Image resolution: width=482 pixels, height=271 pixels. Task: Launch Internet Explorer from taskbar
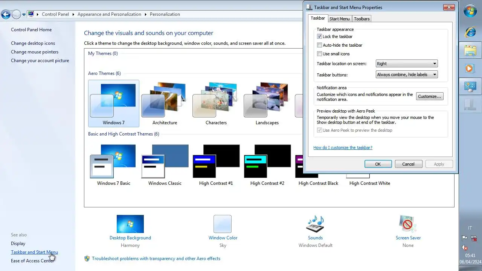point(470,32)
